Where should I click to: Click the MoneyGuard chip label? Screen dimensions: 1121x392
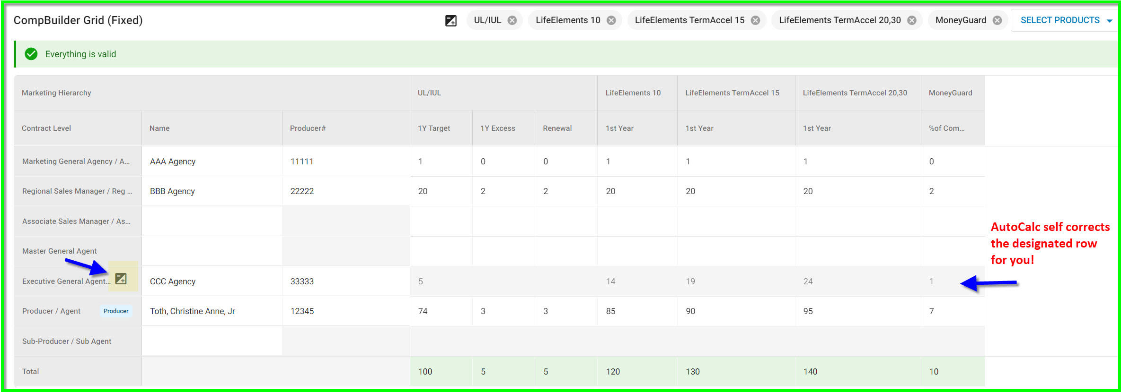(961, 20)
